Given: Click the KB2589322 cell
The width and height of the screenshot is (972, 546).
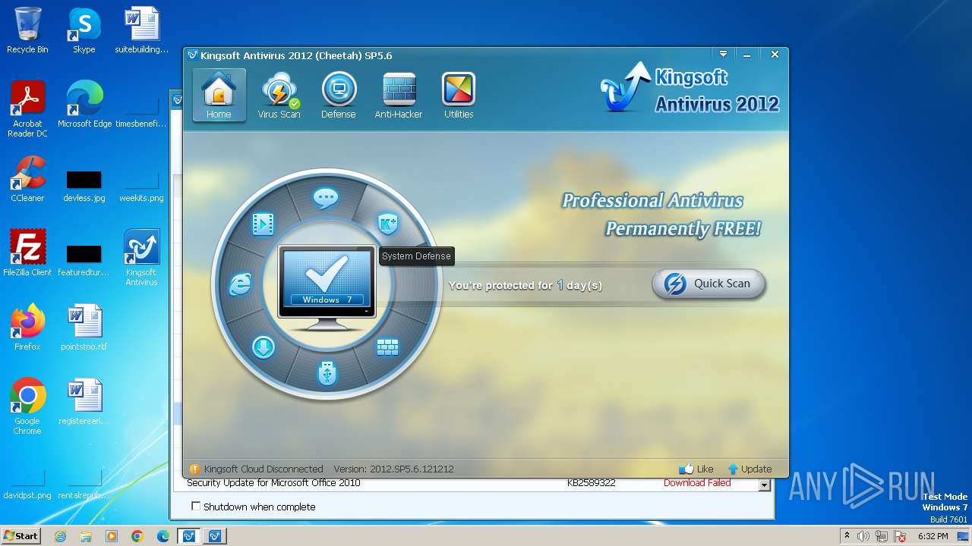Looking at the screenshot, I should pyautogui.click(x=591, y=483).
